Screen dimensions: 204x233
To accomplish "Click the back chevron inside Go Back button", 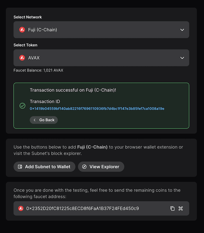I will point(35,120).
